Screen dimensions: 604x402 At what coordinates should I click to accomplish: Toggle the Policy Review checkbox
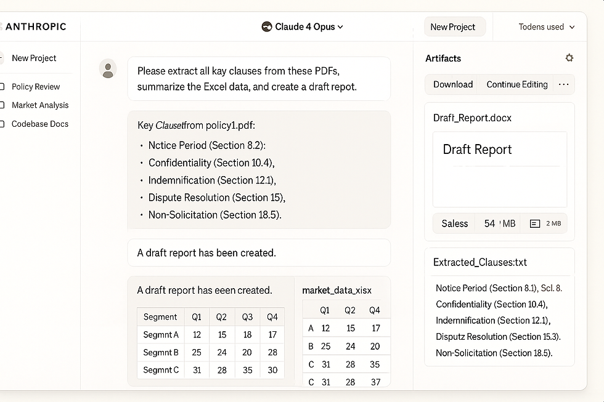point(2,87)
